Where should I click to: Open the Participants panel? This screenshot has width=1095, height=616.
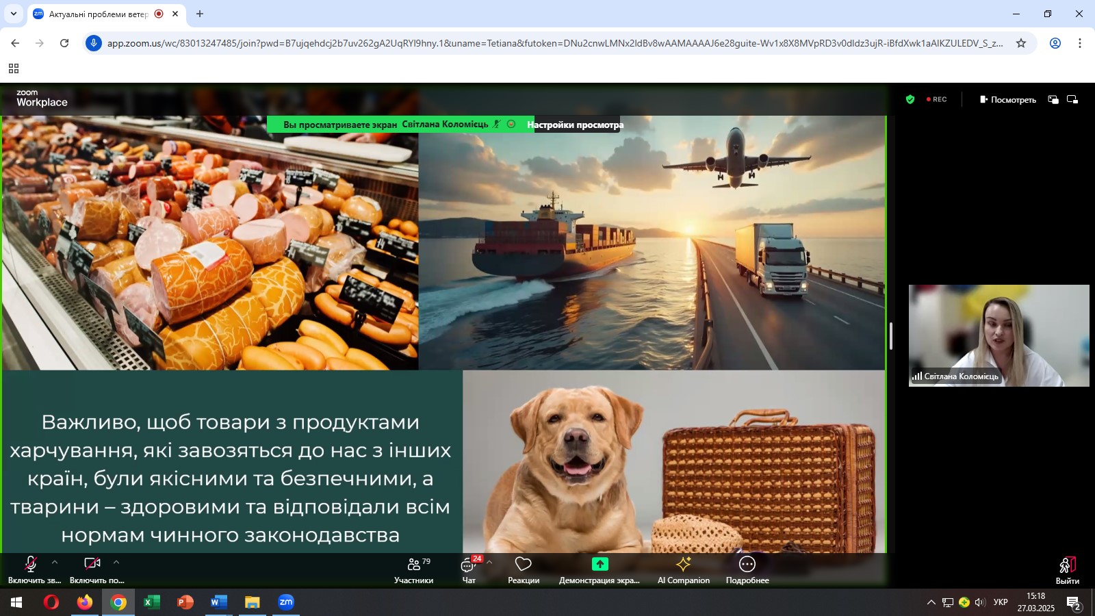[413, 569]
